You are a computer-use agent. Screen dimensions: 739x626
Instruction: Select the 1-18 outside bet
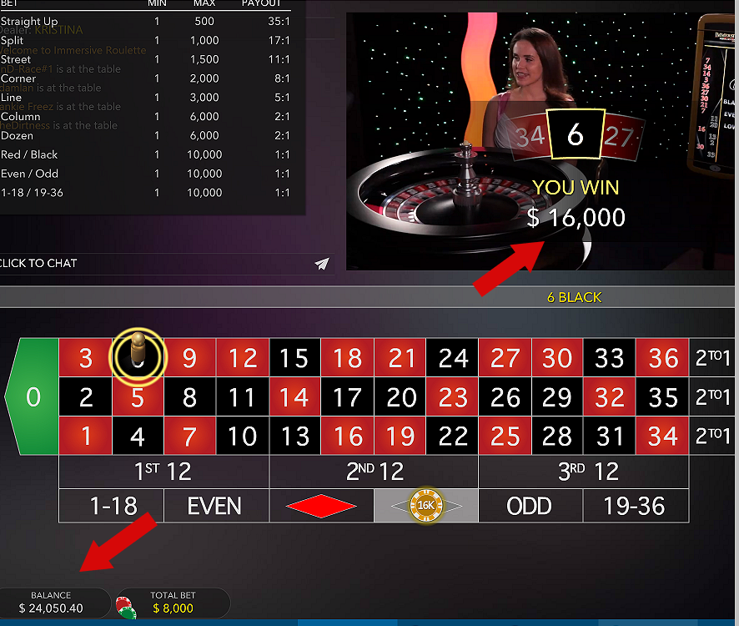pyautogui.click(x=111, y=506)
